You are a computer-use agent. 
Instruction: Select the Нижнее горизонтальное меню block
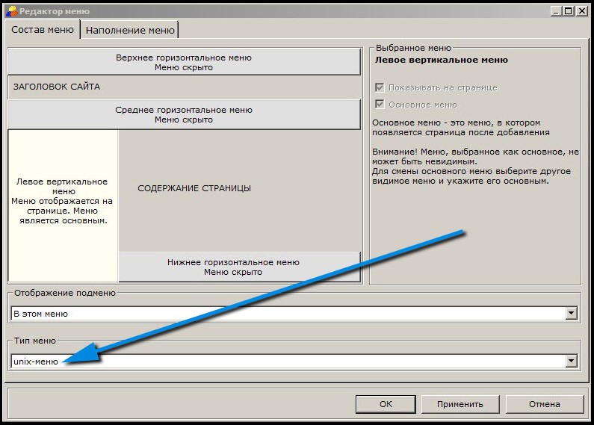pyautogui.click(x=239, y=267)
